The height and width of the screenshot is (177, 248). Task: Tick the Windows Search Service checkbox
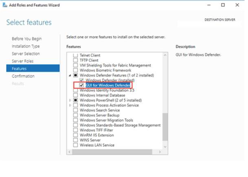76,110
